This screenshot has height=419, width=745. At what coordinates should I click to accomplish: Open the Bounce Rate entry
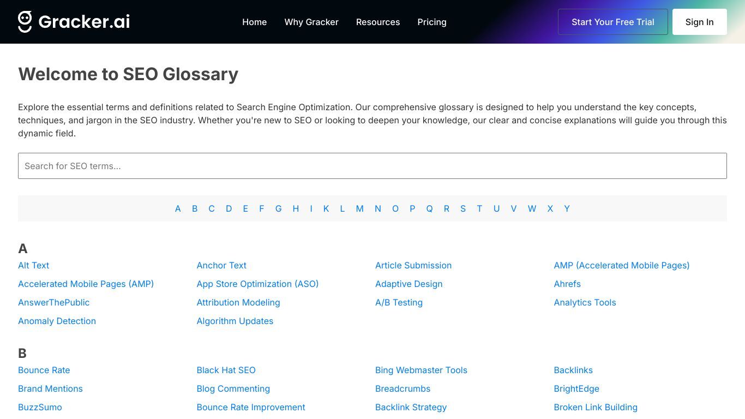point(44,370)
